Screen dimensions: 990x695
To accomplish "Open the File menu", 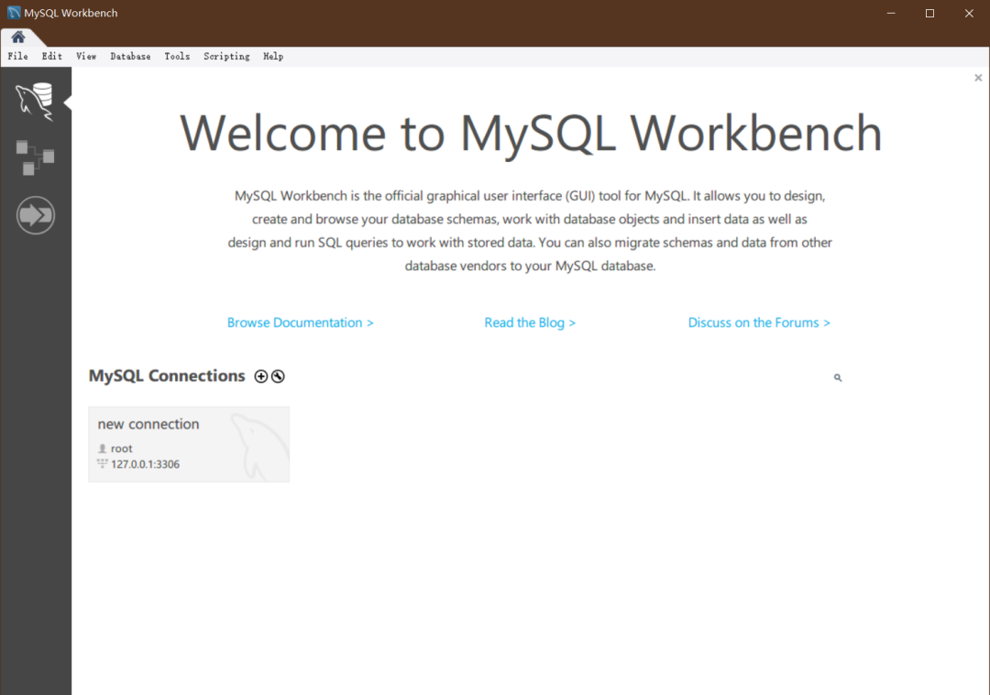I will click(17, 57).
